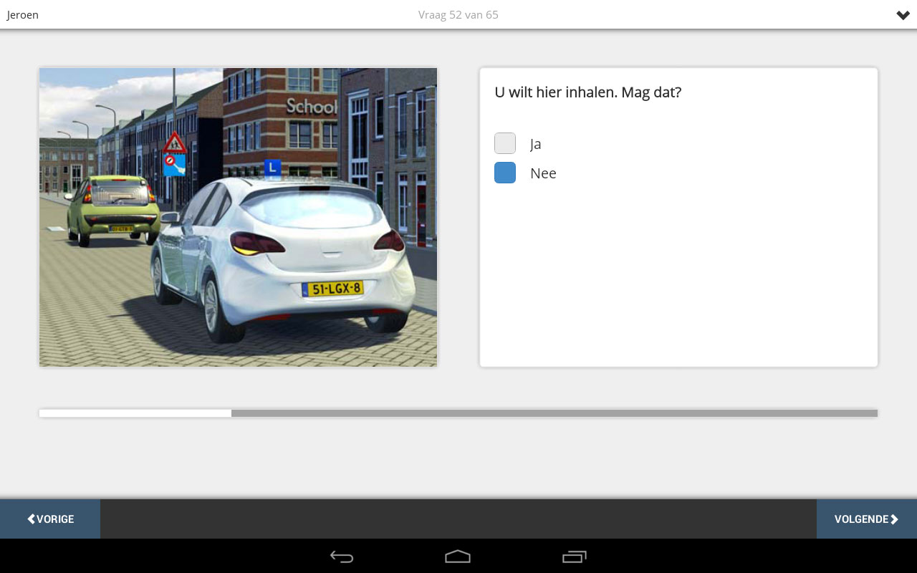Go back with the VORIGE button label
Viewport: 917px width, 573px height.
[55, 519]
